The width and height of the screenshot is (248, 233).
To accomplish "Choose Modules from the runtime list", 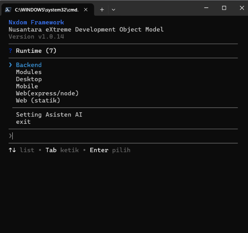I will click(x=28, y=72).
